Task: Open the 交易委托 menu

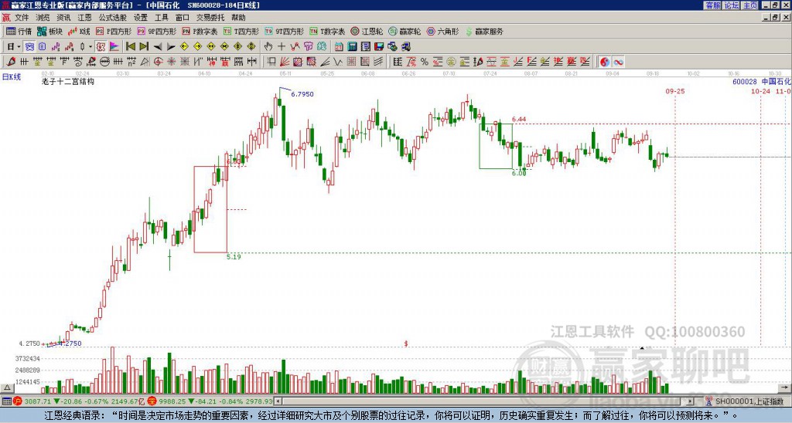Action: click(x=210, y=18)
